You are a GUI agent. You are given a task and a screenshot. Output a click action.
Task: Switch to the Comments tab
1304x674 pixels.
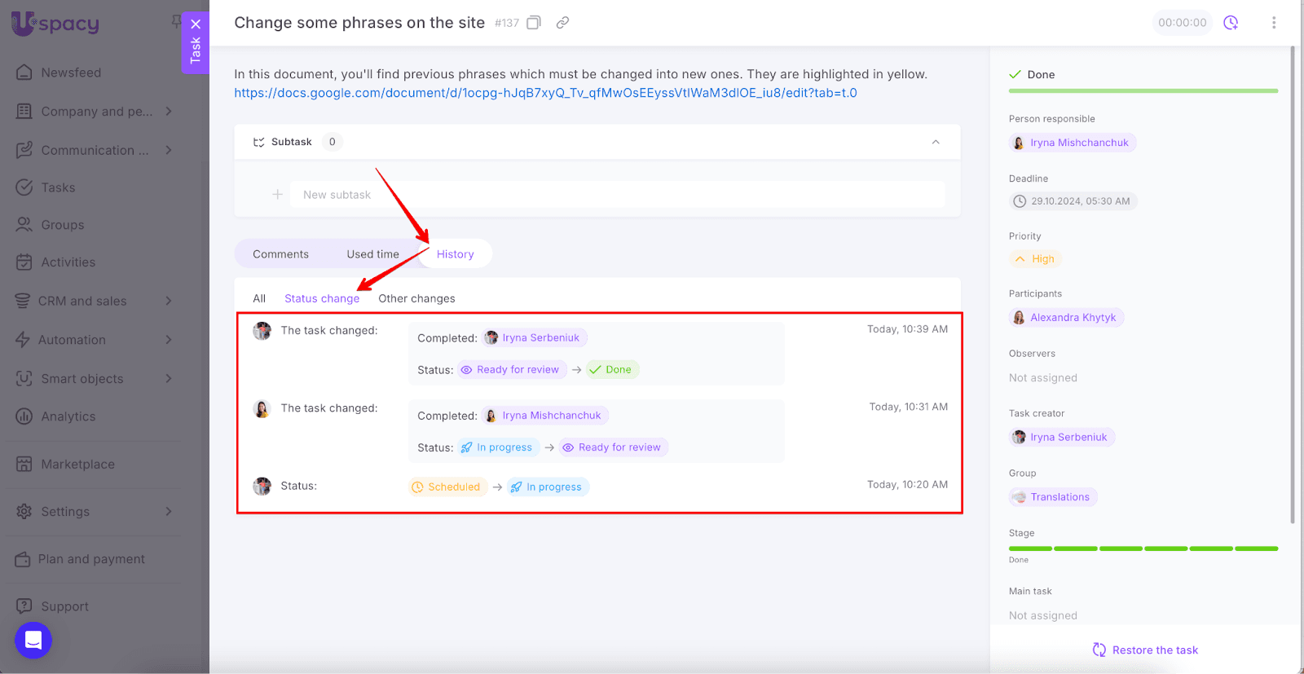(280, 254)
